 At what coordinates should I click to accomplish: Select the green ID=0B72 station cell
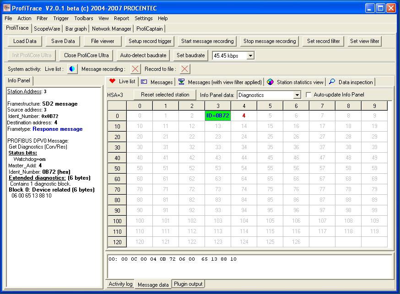pyautogui.click(x=217, y=116)
